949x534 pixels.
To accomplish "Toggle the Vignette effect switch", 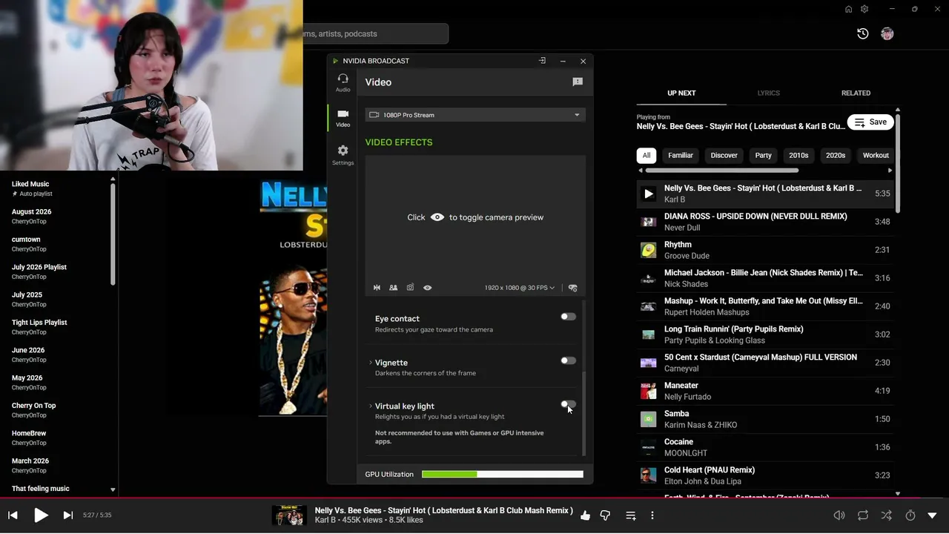I will click(x=568, y=360).
